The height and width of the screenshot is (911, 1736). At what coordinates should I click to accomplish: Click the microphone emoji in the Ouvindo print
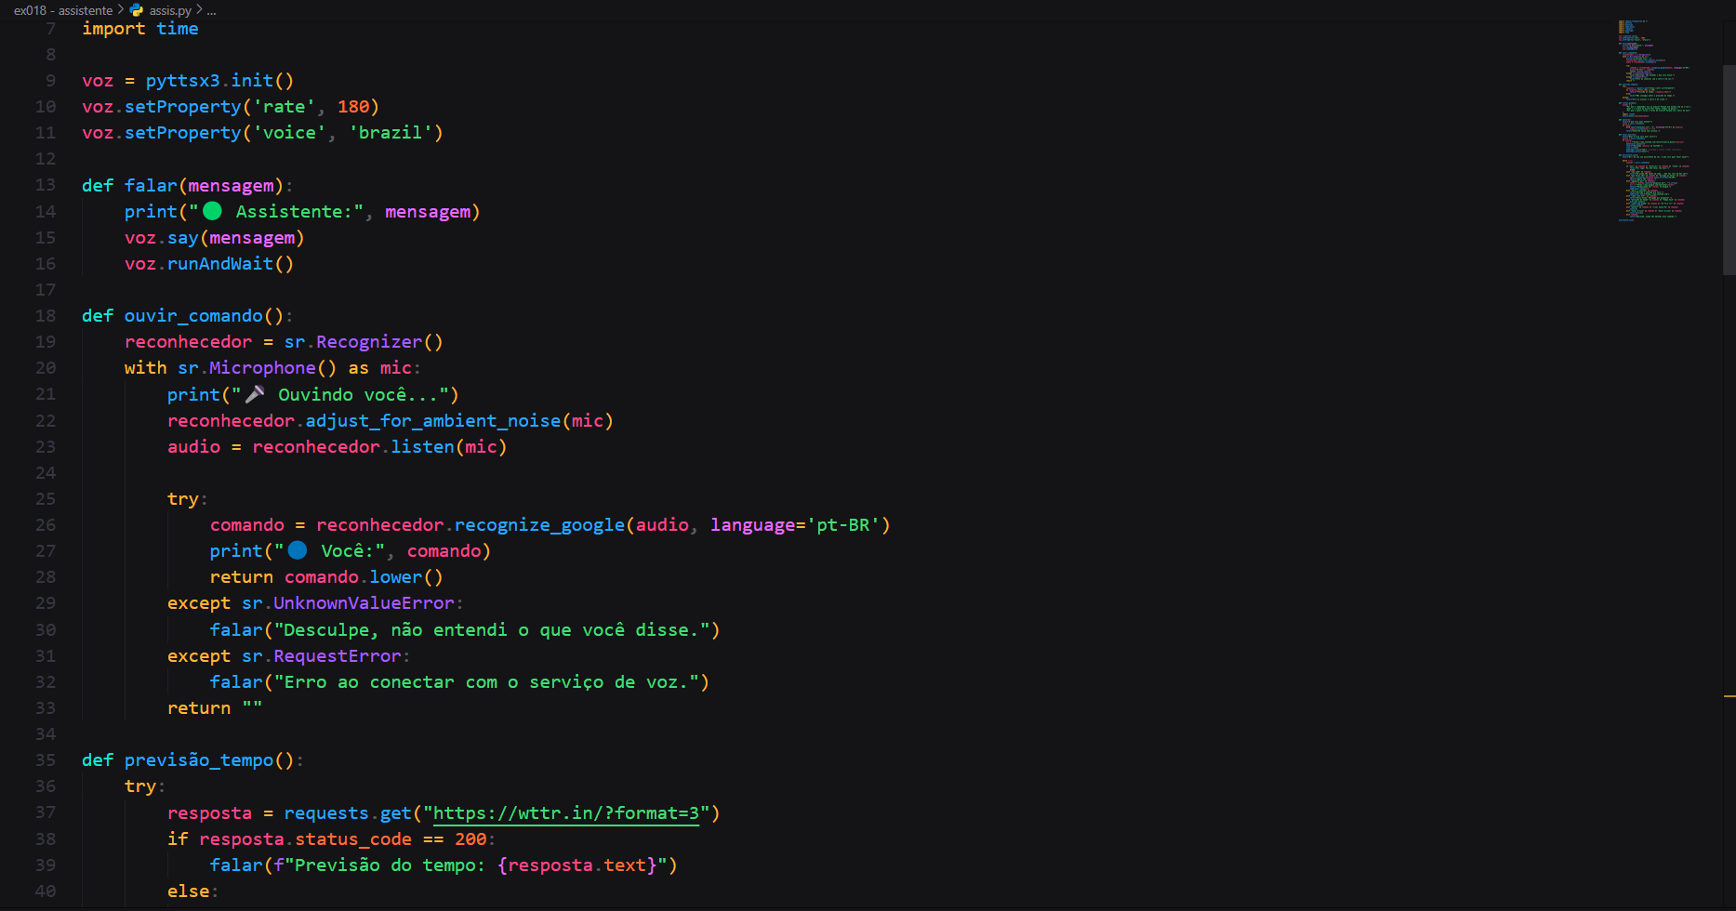(253, 393)
